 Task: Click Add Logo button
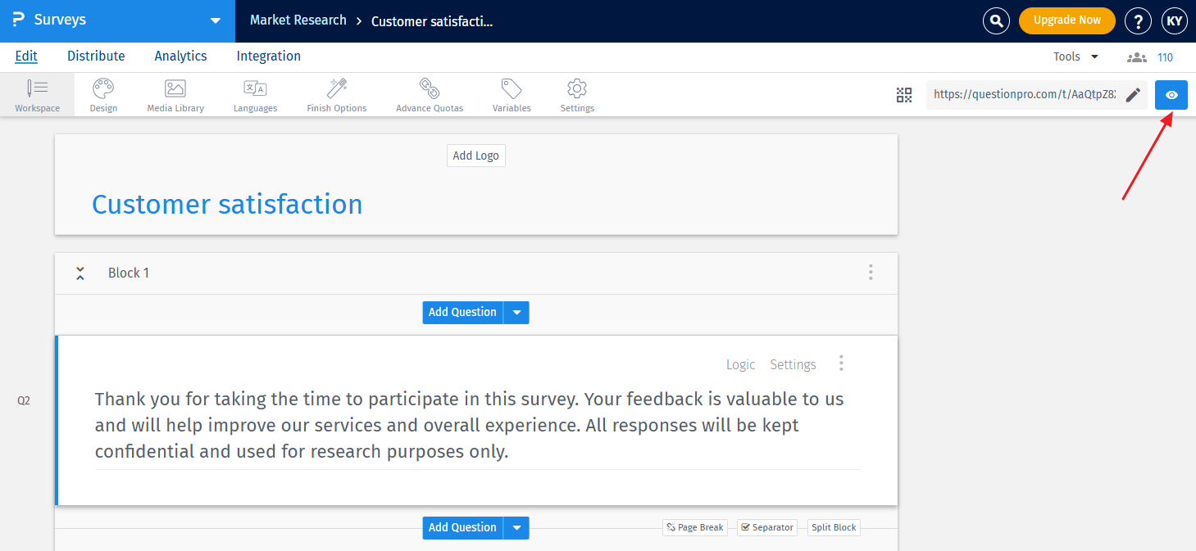[476, 156]
